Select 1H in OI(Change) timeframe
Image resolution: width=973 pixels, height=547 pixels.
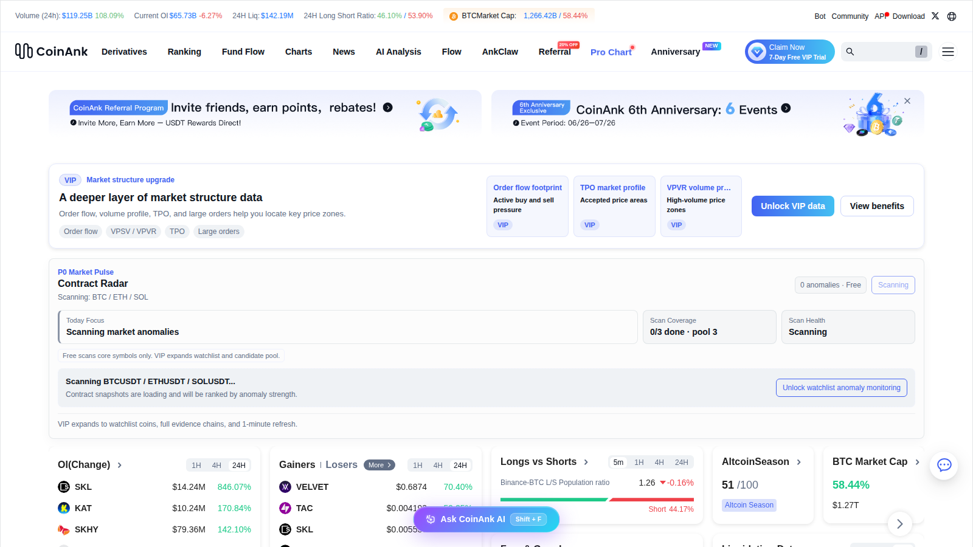coord(196,466)
